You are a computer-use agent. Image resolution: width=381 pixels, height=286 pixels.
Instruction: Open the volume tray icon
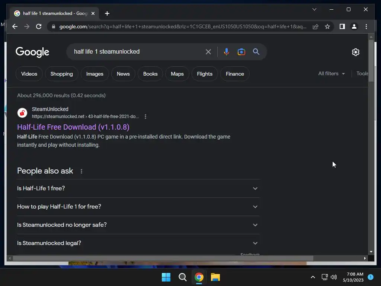click(334, 277)
